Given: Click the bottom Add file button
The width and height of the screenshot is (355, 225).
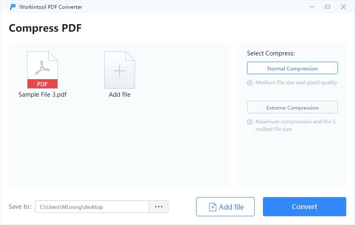Looking at the screenshot, I should [225, 207].
